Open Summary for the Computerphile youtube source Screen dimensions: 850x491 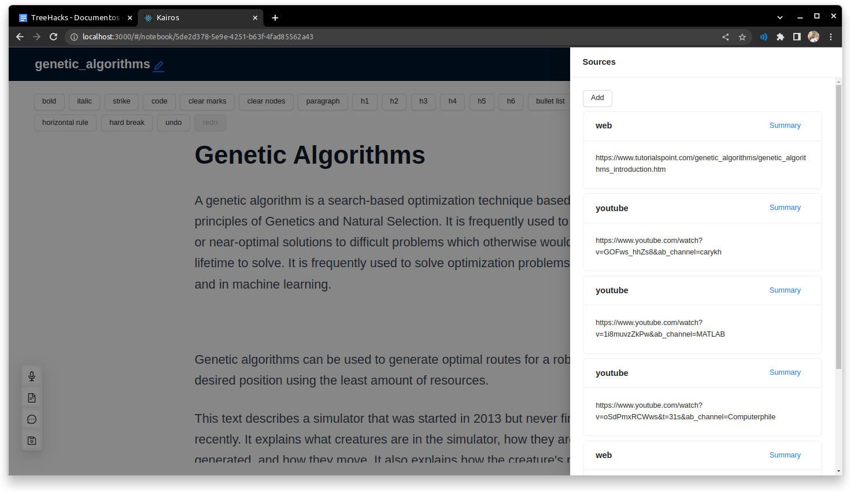pyautogui.click(x=785, y=372)
